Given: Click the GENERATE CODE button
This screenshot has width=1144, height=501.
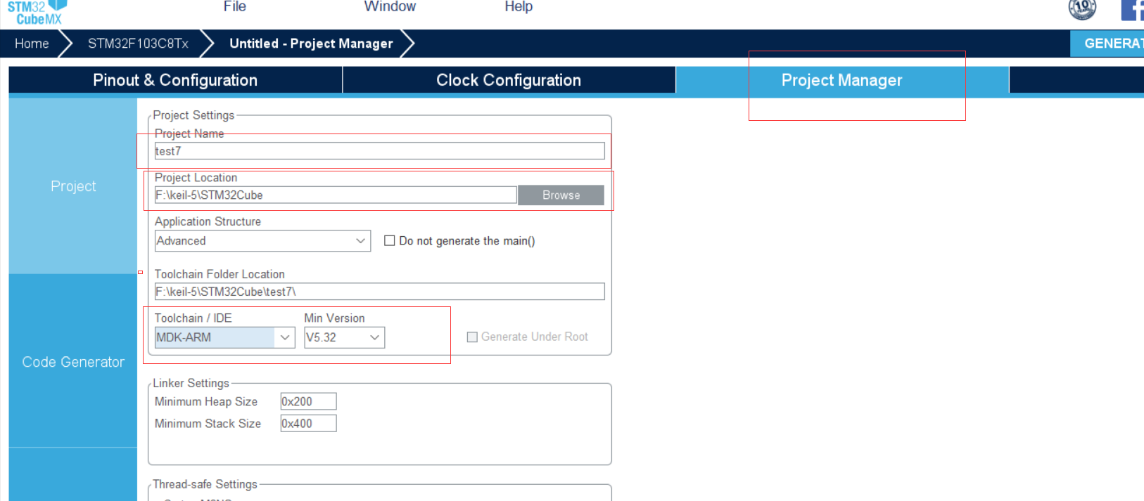Looking at the screenshot, I should coord(1107,44).
